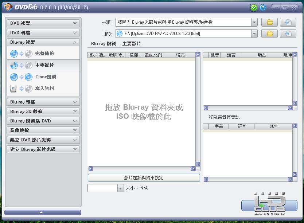304x223 pixels.
Task: Expand the Blu-ray 複製為 DVD section
Action: [x=43, y=121]
